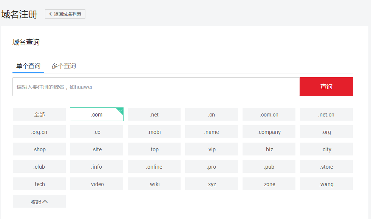
Task: Click the red 查询 search button
Action: 326,87
